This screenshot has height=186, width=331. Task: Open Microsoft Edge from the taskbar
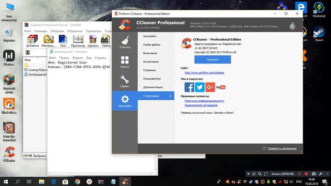tap(54, 181)
